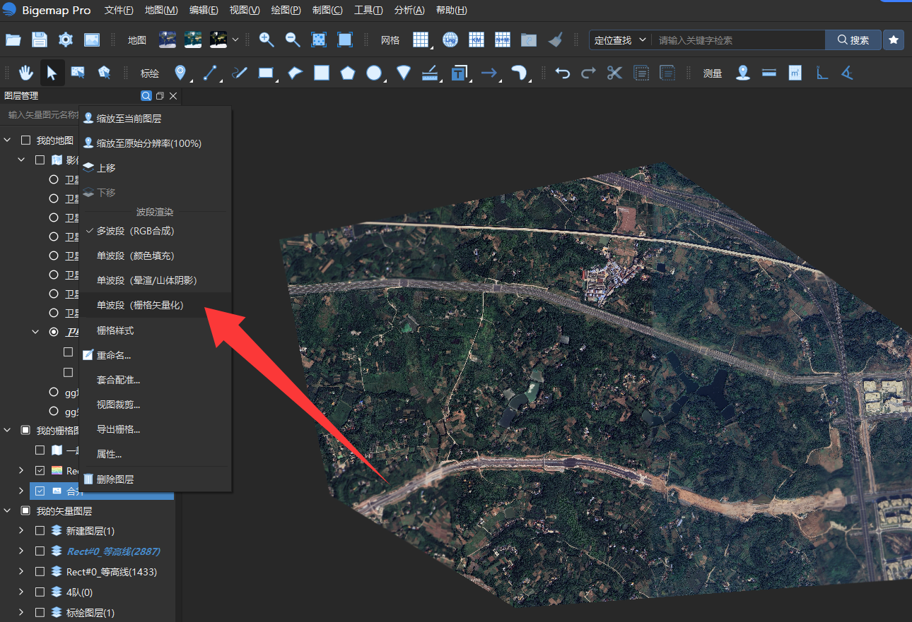Collapse the 我的矢量图层 group

coord(7,510)
